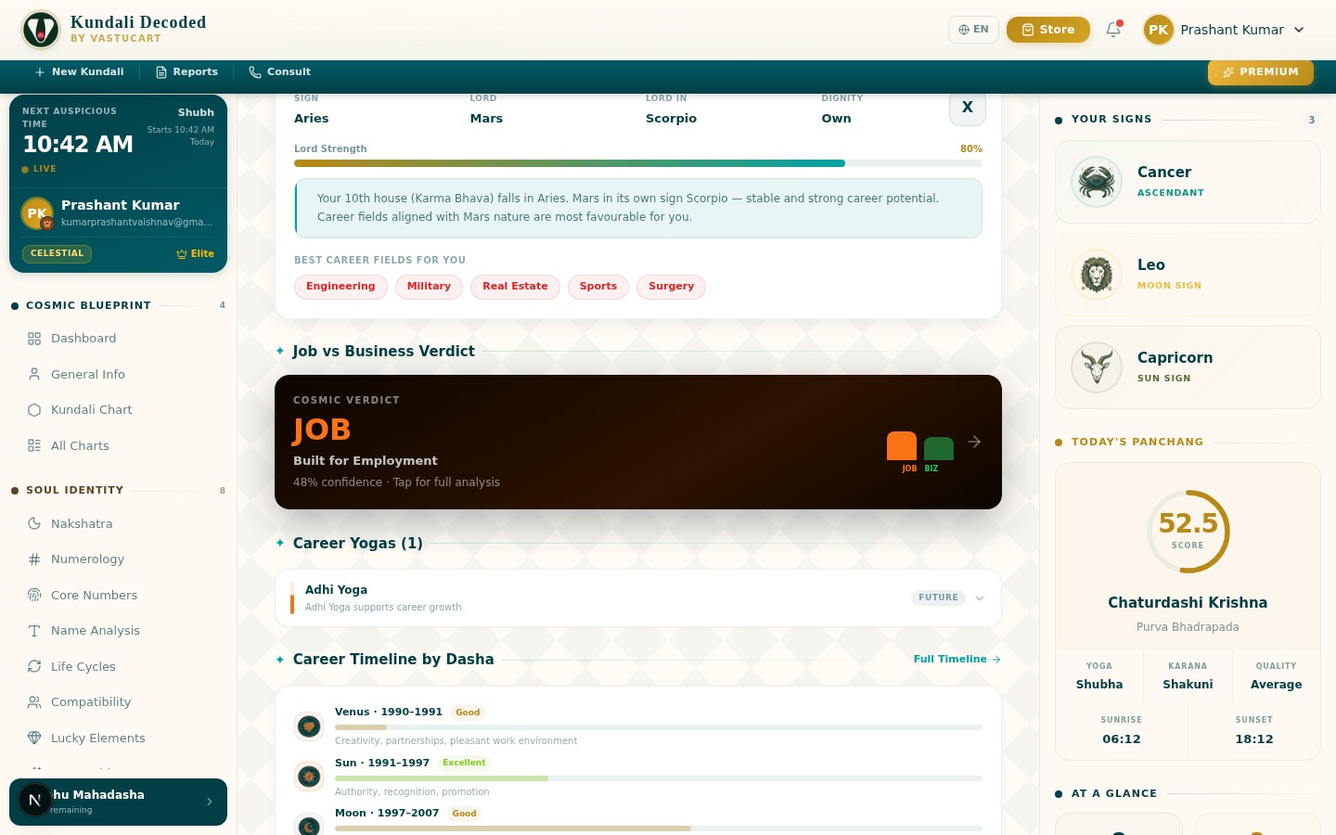Click the orange JOB bar icon
Image resolution: width=1336 pixels, height=835 pixels.
point(901,446)
